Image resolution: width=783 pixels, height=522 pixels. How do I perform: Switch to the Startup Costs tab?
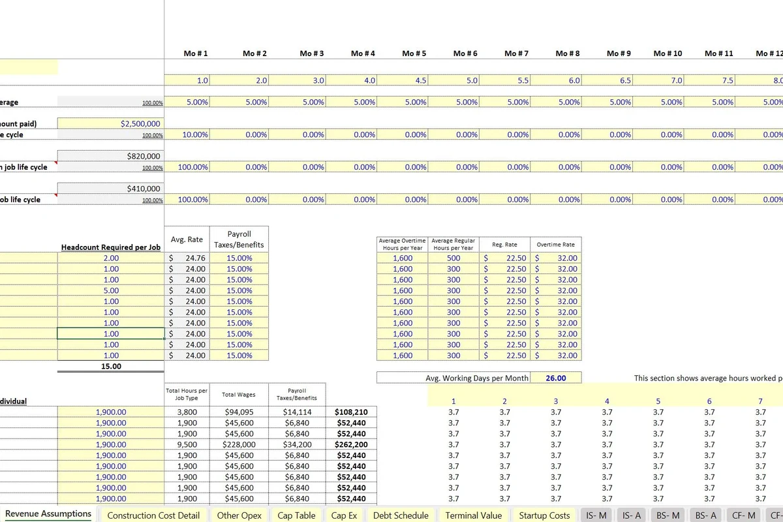tap(544, 515)
